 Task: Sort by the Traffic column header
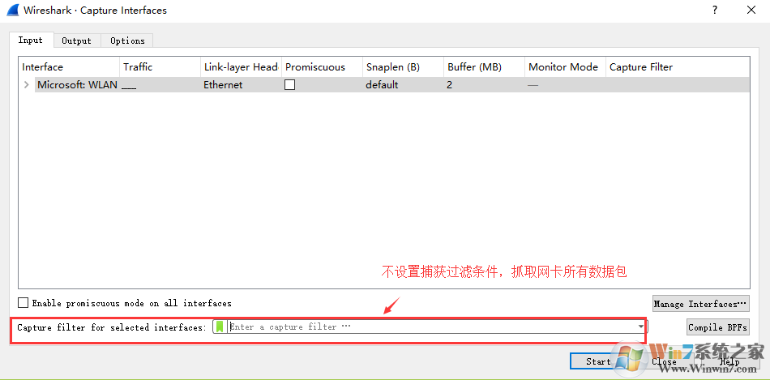160,67
